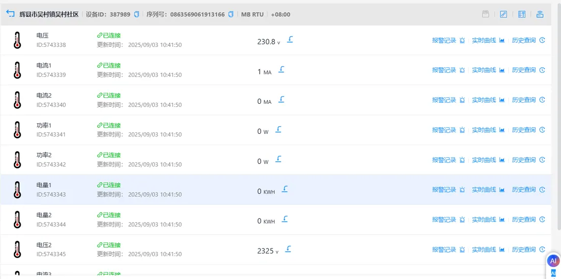Open the configuration list icon in header
This screenshot has height=279, width=561.
[x=522, y=14]
